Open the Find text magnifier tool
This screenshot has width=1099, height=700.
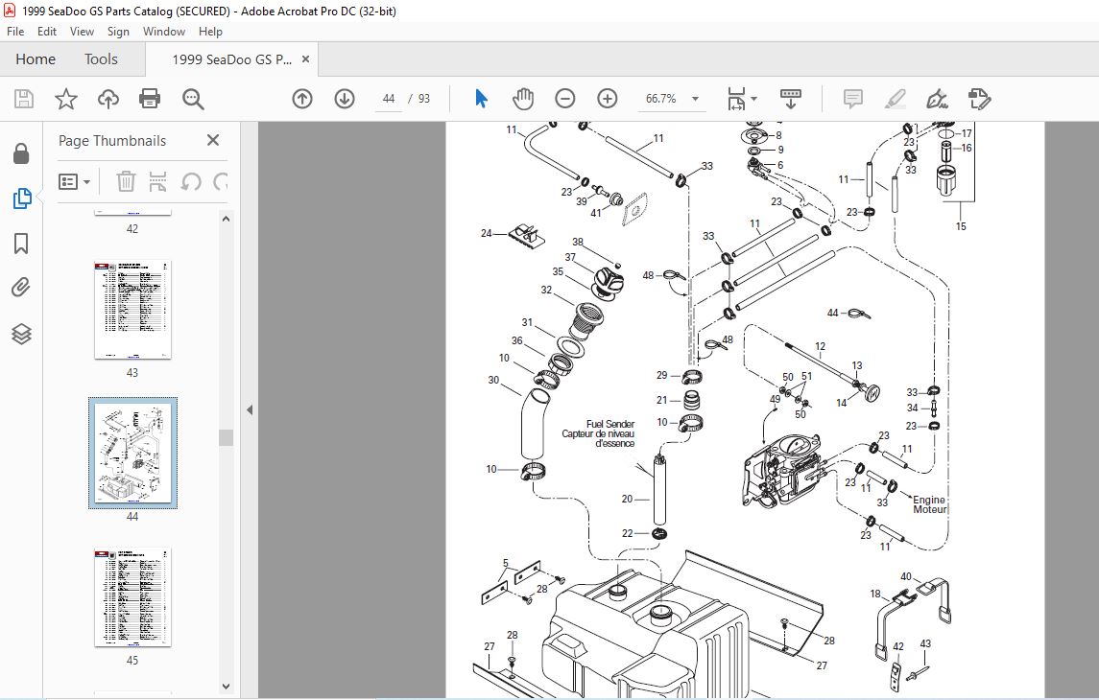coord(193,99)
